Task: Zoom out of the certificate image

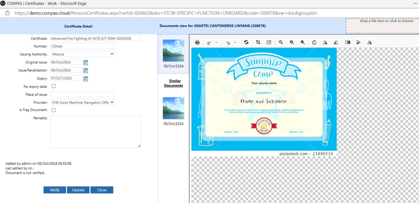Action: click(x=303, y=42)
